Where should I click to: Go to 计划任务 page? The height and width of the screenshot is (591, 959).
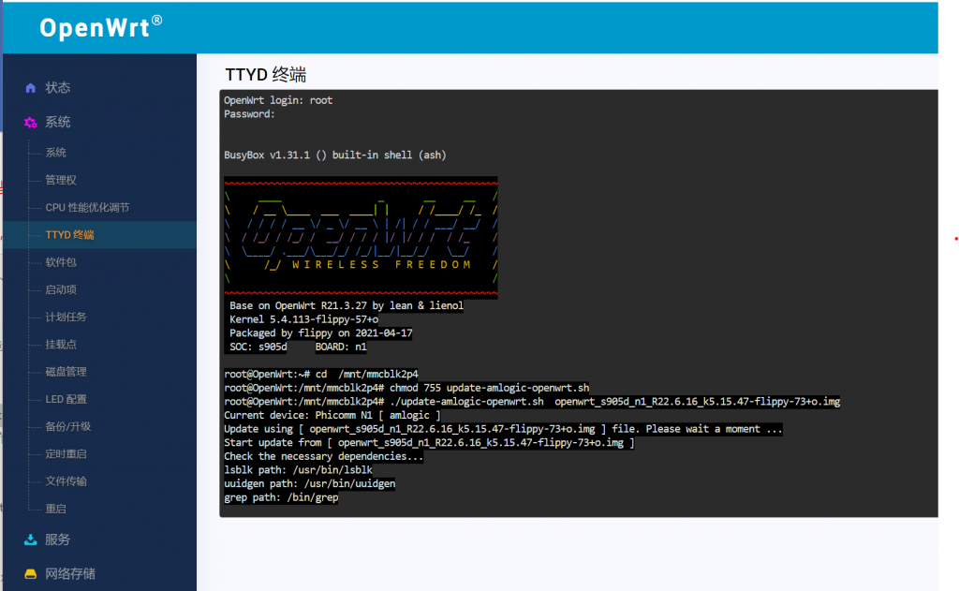pos(66,318)
